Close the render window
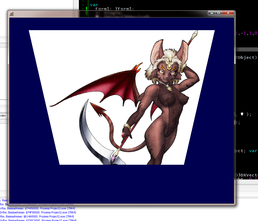 tap(228, 13)
